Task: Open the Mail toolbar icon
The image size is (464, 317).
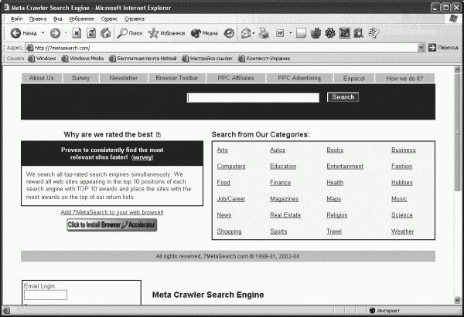Action: [x=246, y=33]
